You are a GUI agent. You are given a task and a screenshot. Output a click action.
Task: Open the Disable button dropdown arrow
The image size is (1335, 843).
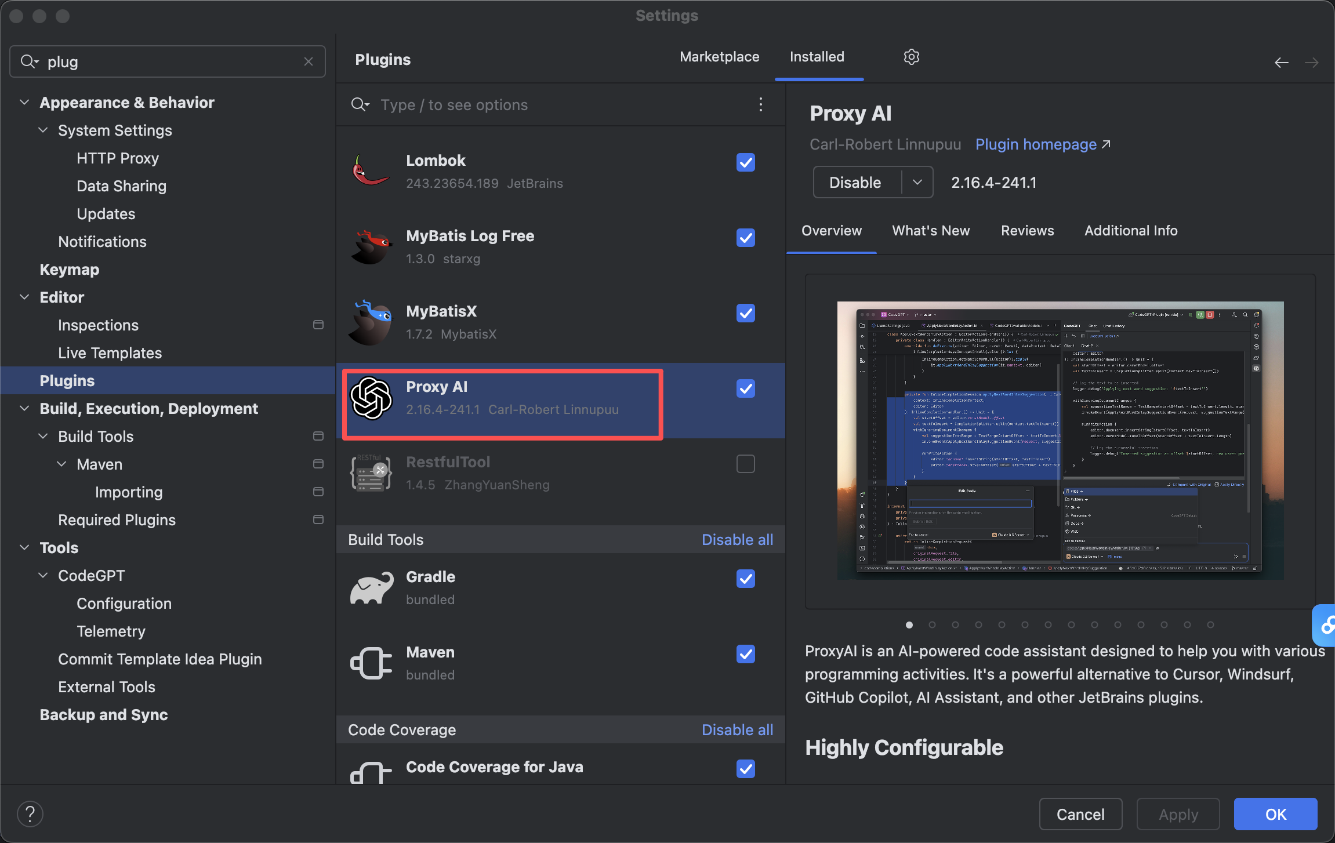tap(917, 182)
